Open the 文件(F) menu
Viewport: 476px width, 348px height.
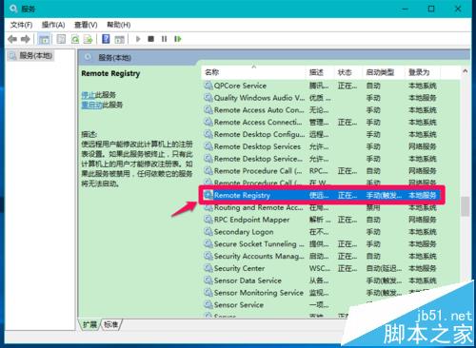21,25
